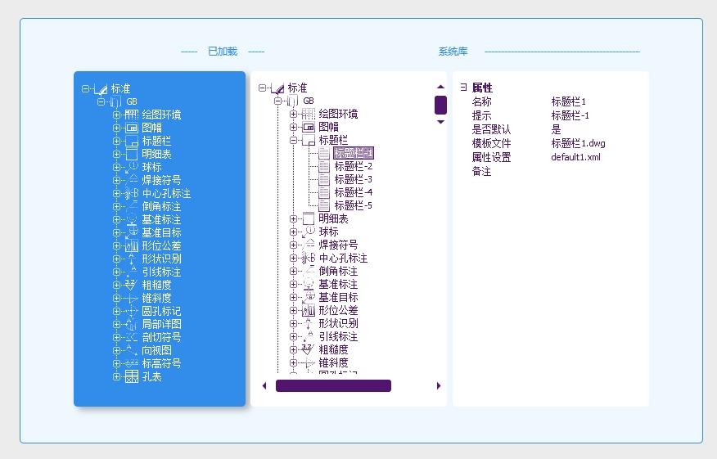Expand the 图幅 node in the blue panel
The height and width of the screenshot is (459, 717).
pyautogui.click(x=116, y=128)
